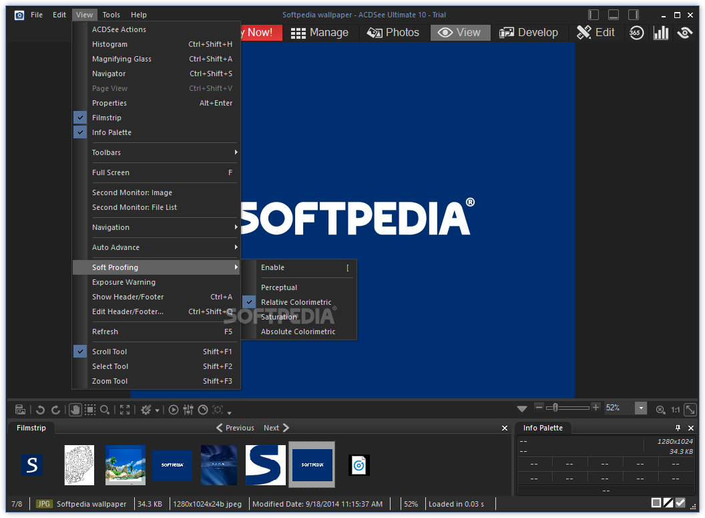Choose Saturation rendering intent

click(298, 317)
